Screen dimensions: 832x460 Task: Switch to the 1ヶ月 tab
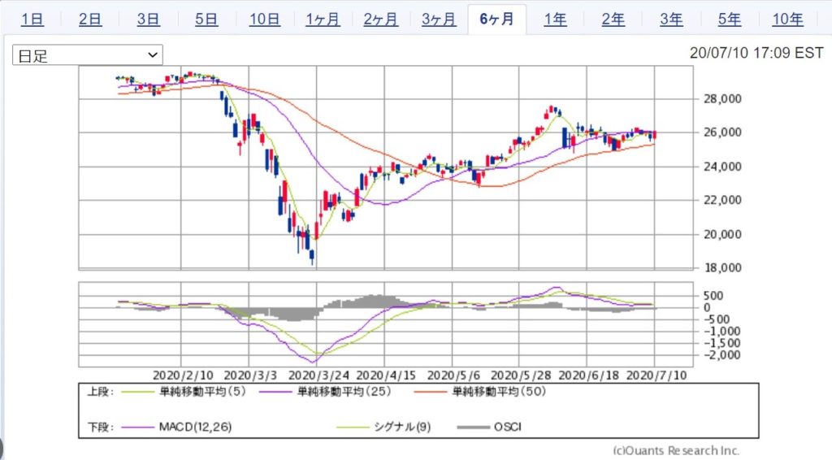[x=323, y=20]
